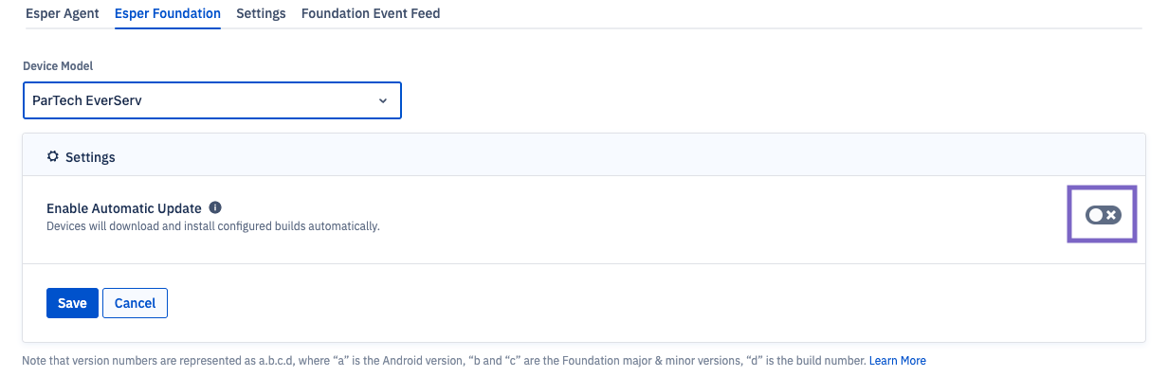Image resolution: width=1168 pixels, height=376 pixels.
Task: Click the Settings panel header title
Action: (x=90, y=157)
